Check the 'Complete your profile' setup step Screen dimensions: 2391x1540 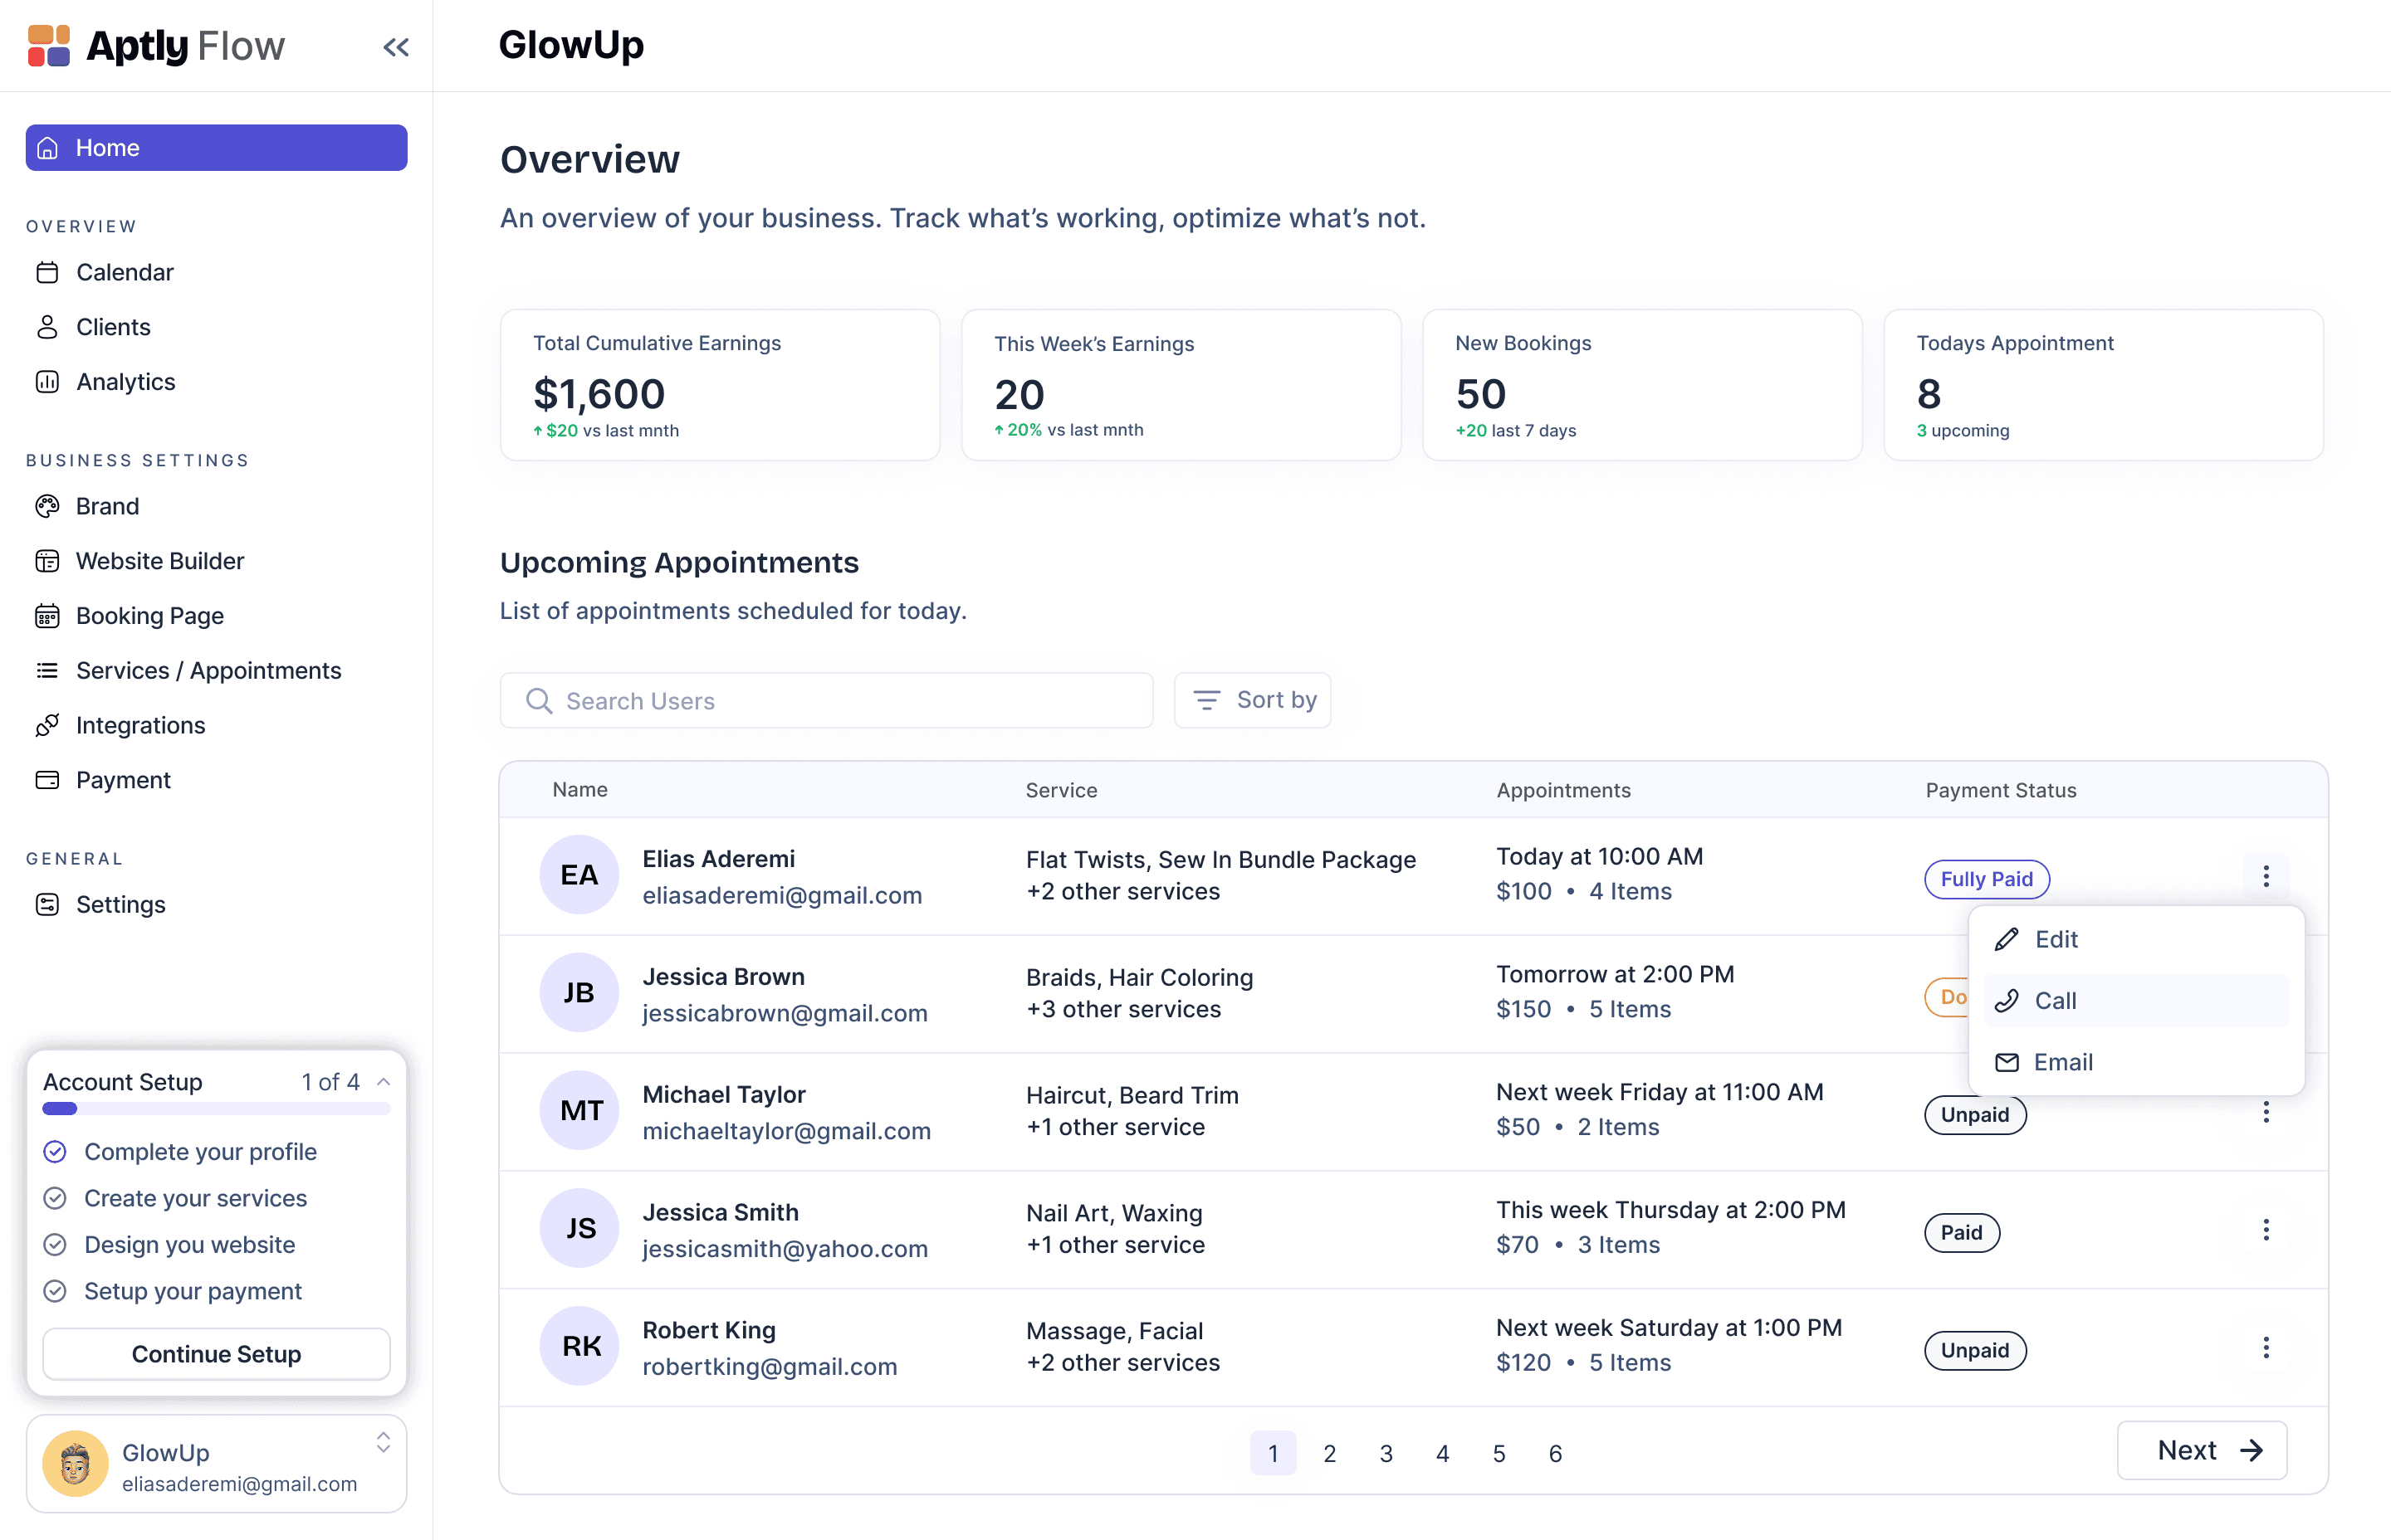(56, 1152)
